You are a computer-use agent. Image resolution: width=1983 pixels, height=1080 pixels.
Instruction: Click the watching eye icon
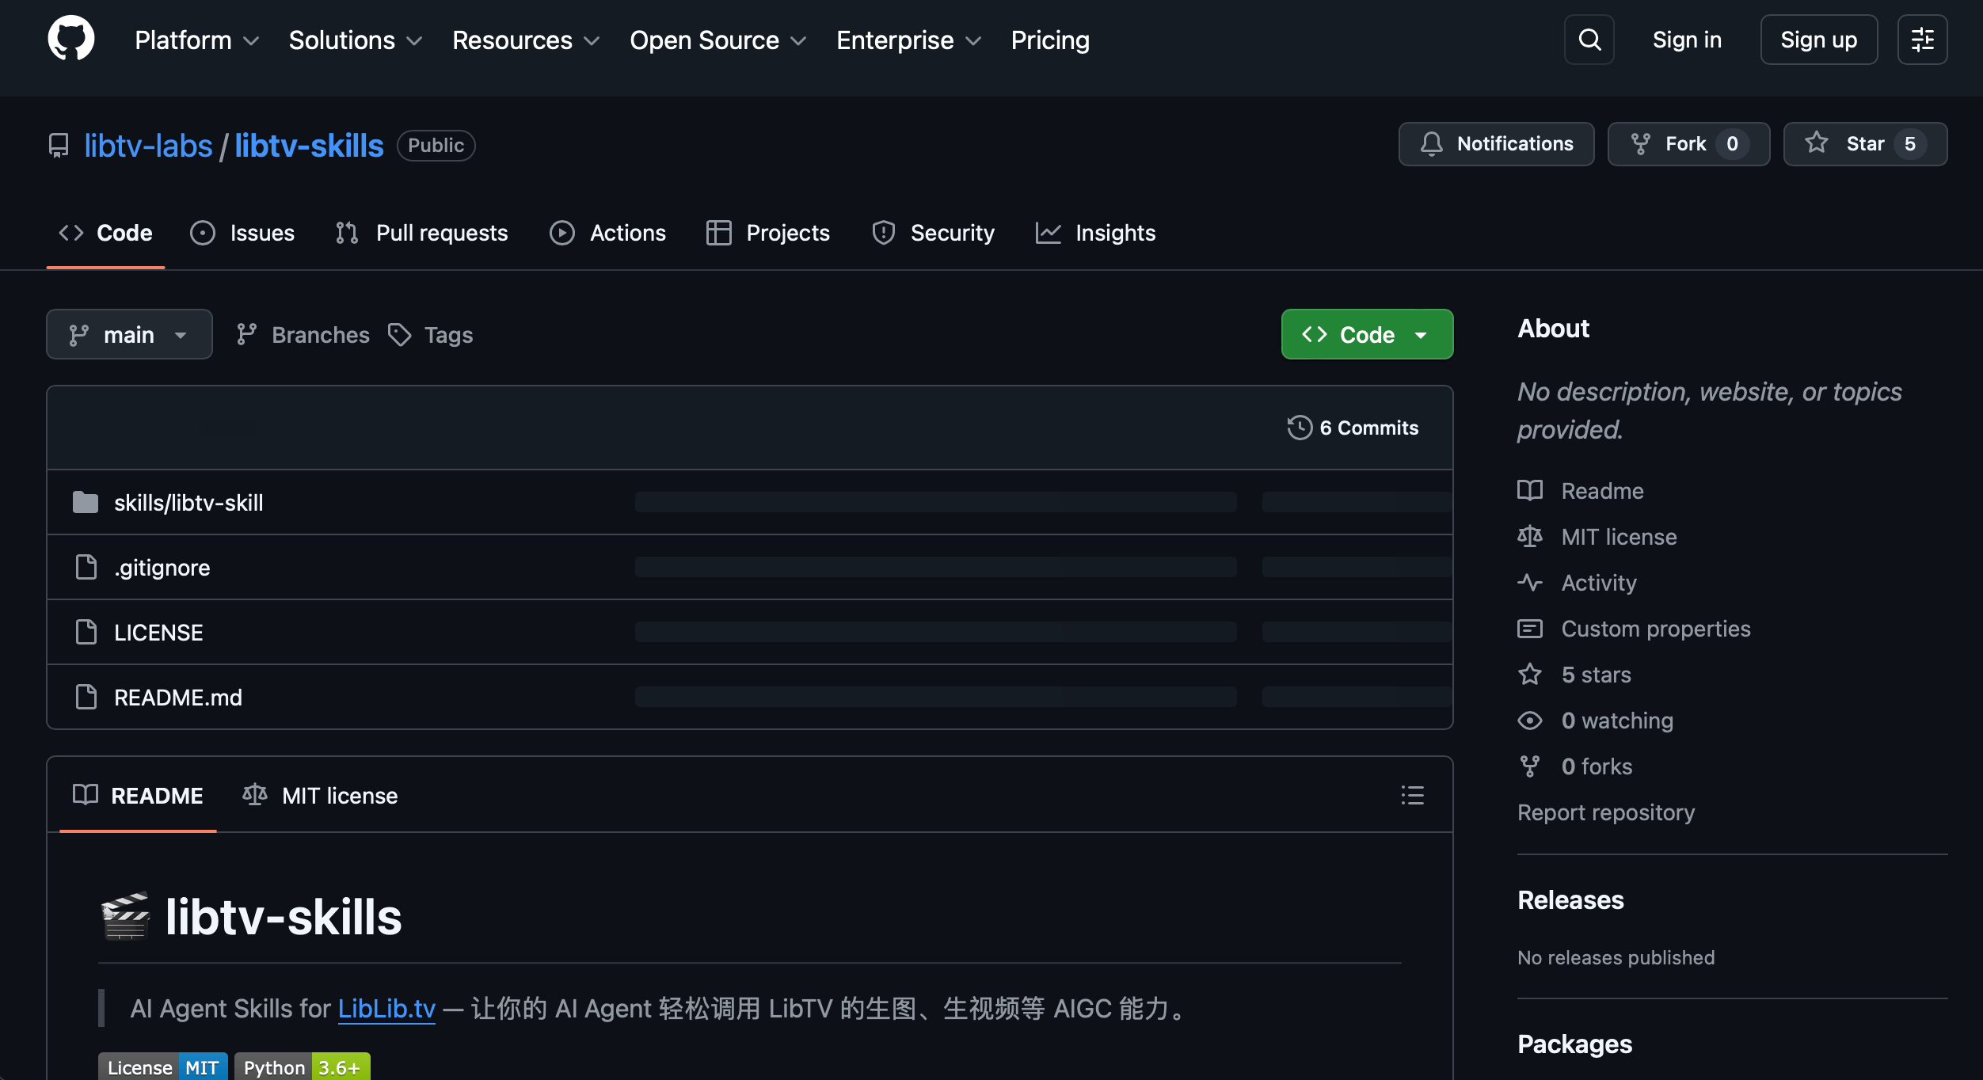1530,721
